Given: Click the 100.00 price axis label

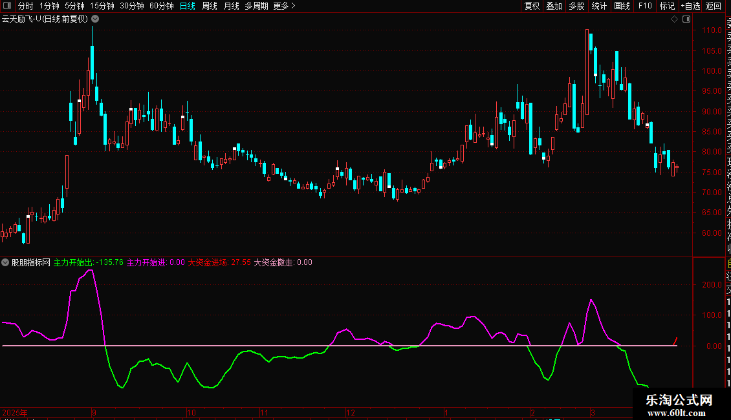Looking at the screenshot, I should (x=712, y=71).
